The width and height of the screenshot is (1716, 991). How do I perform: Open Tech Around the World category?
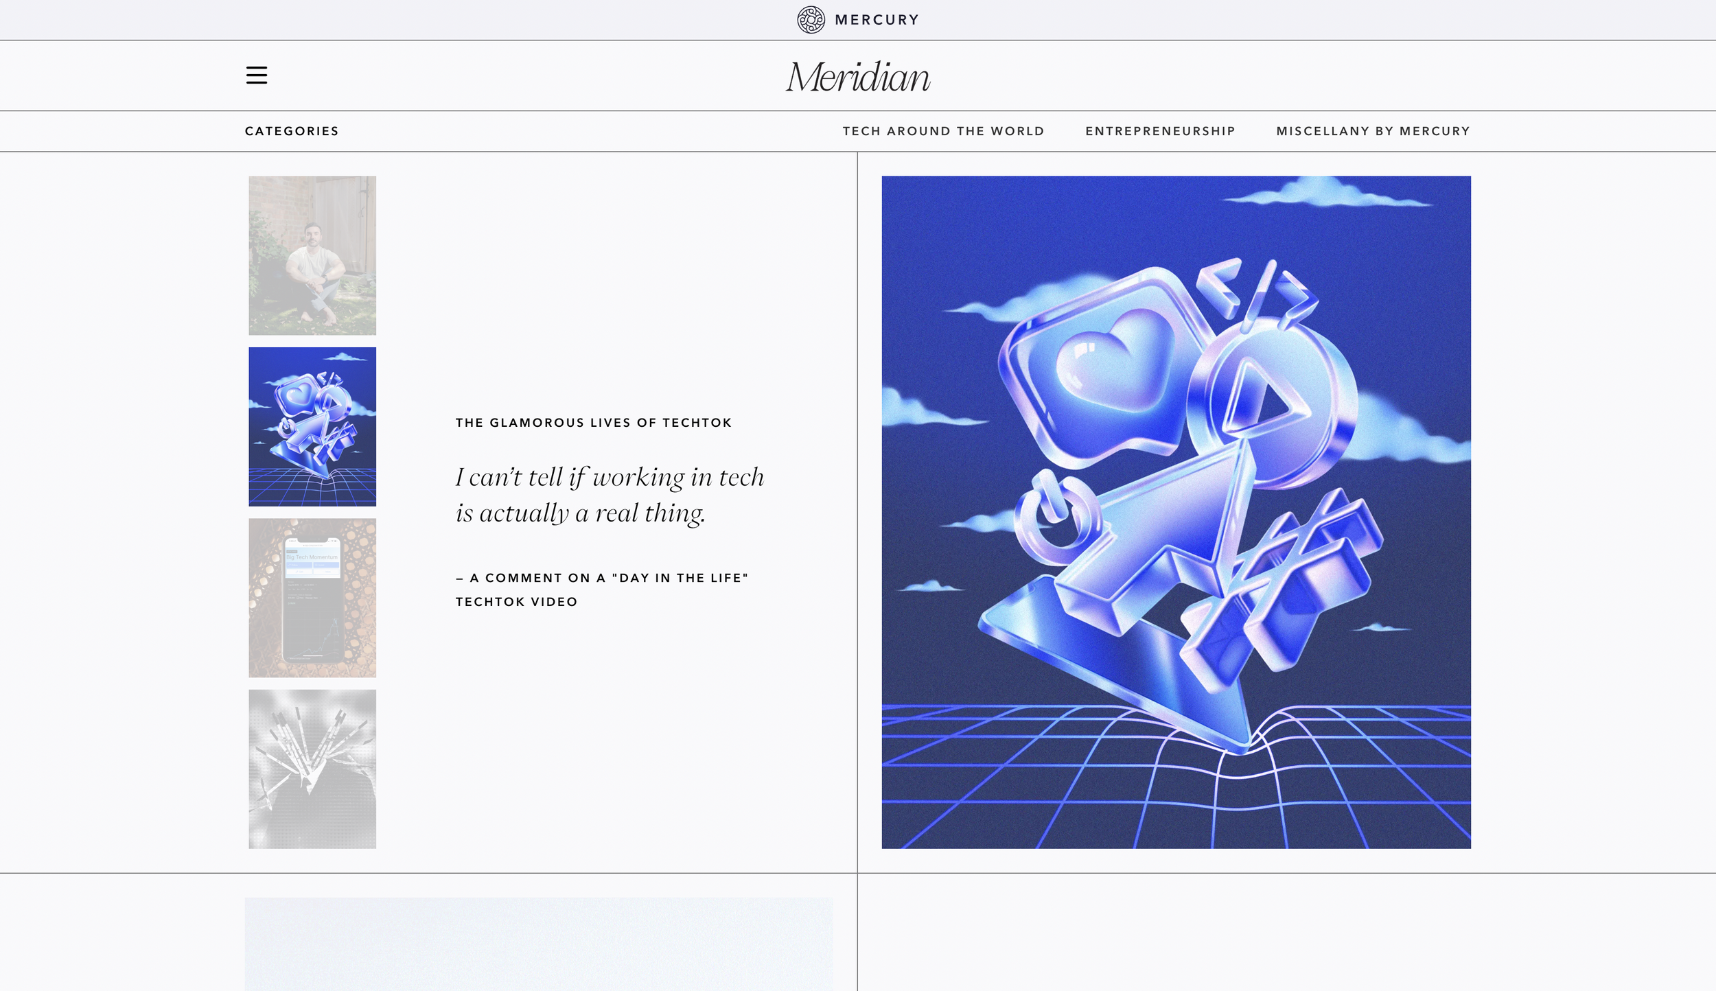coord(943,131)
